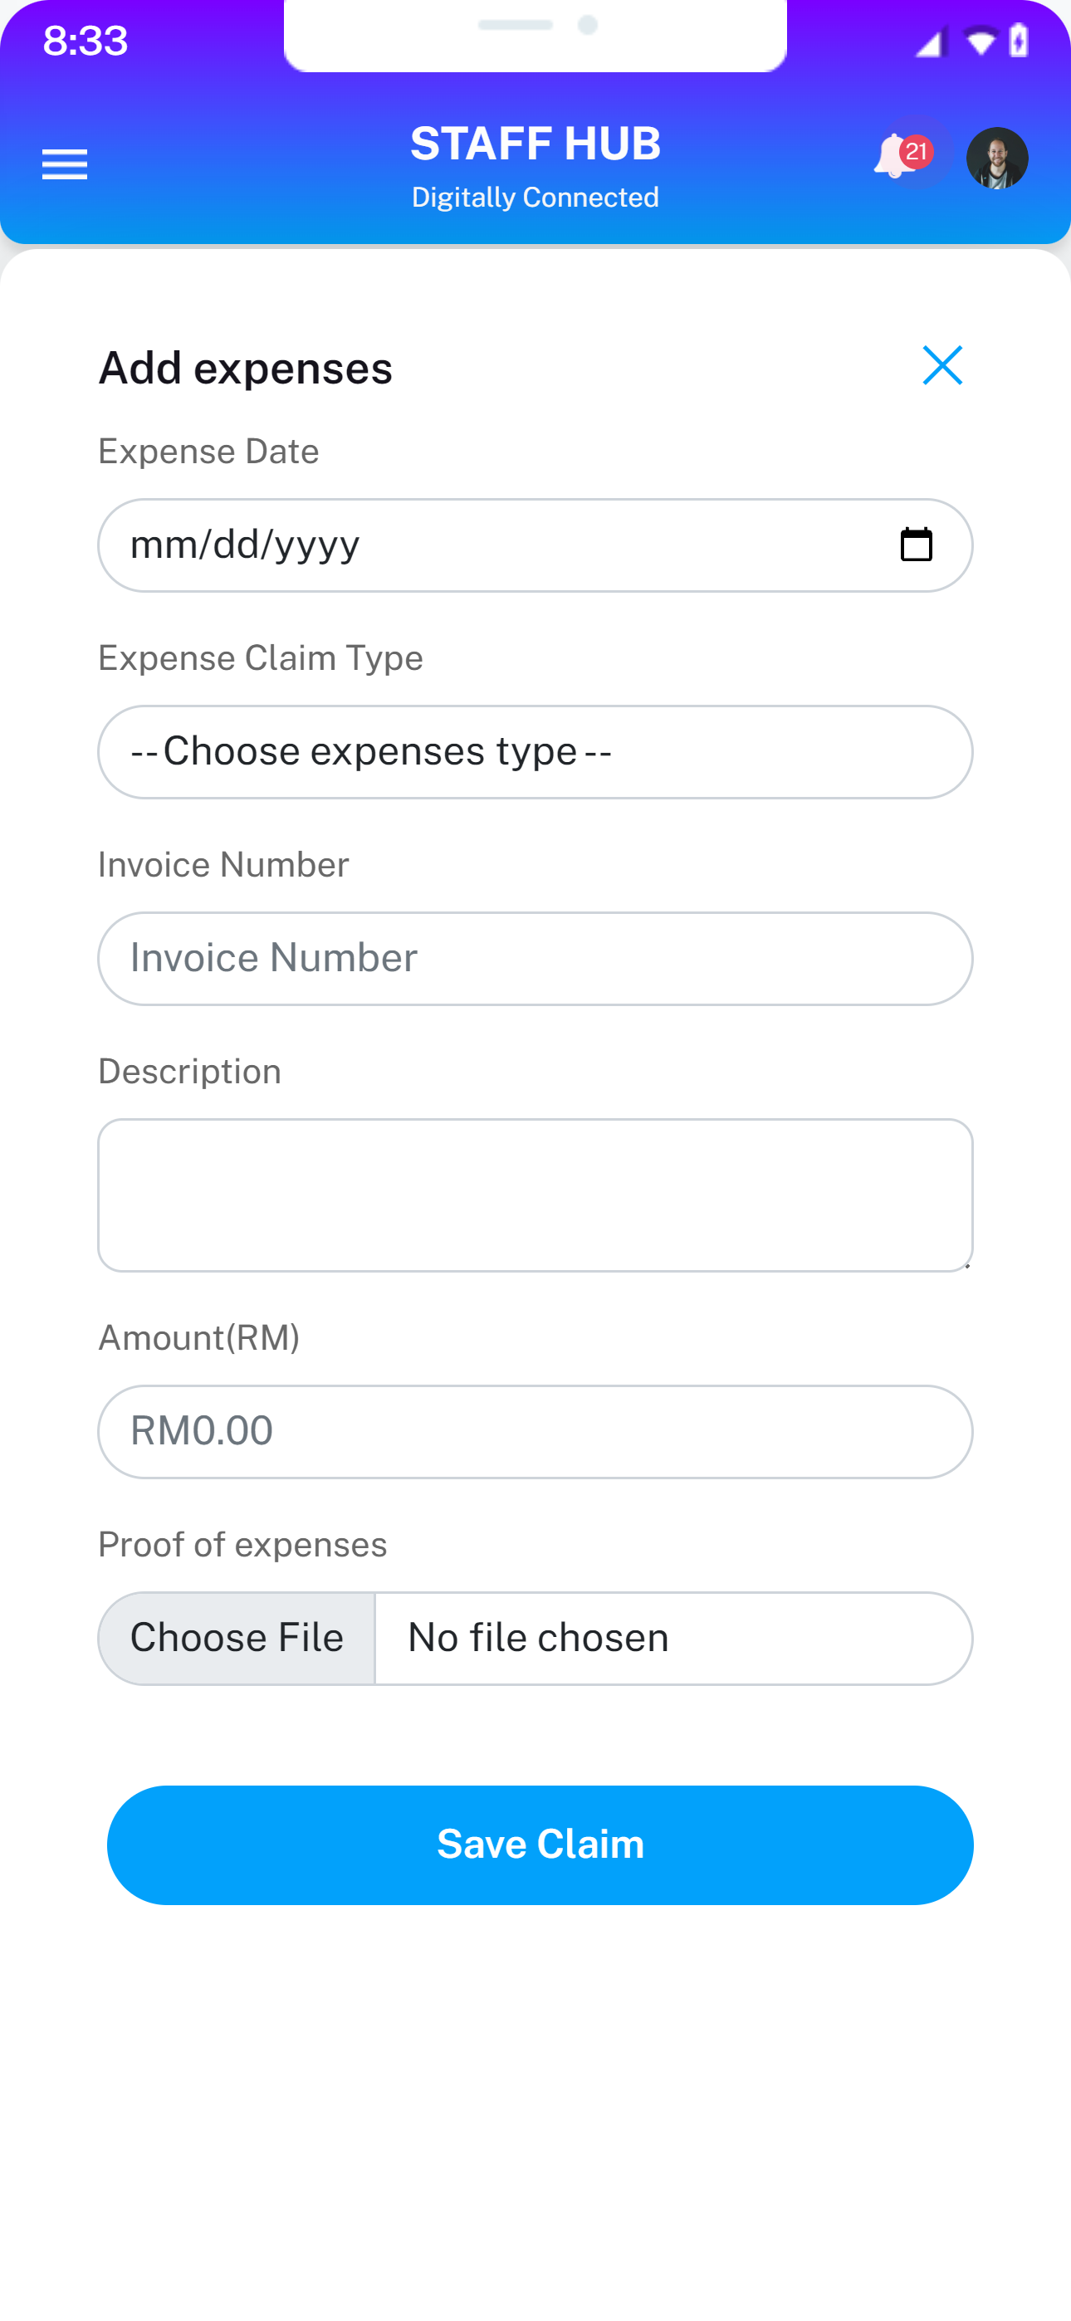Close the Add expenses form
This screenshot has height=2321, width=1071.
[942, 365]
